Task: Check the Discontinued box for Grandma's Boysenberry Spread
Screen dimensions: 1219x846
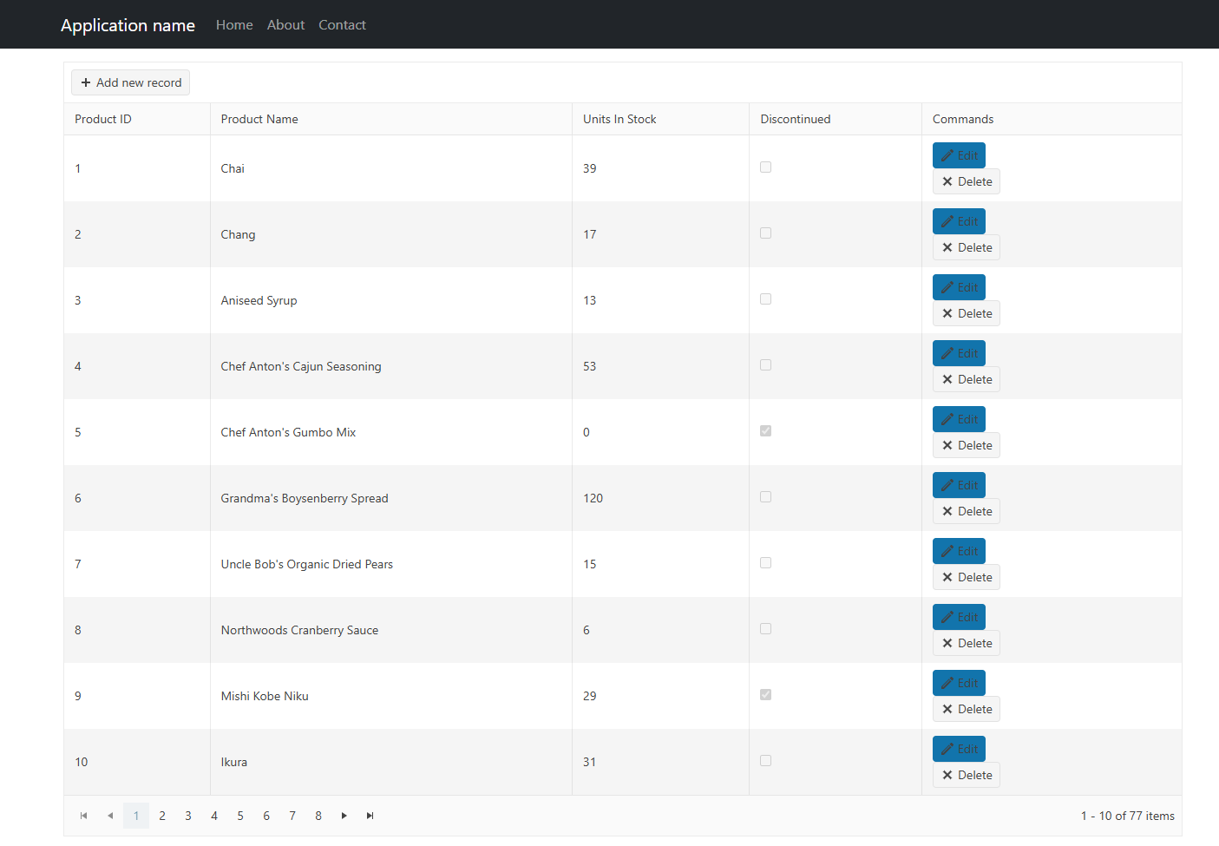Action: click(765, 496)
